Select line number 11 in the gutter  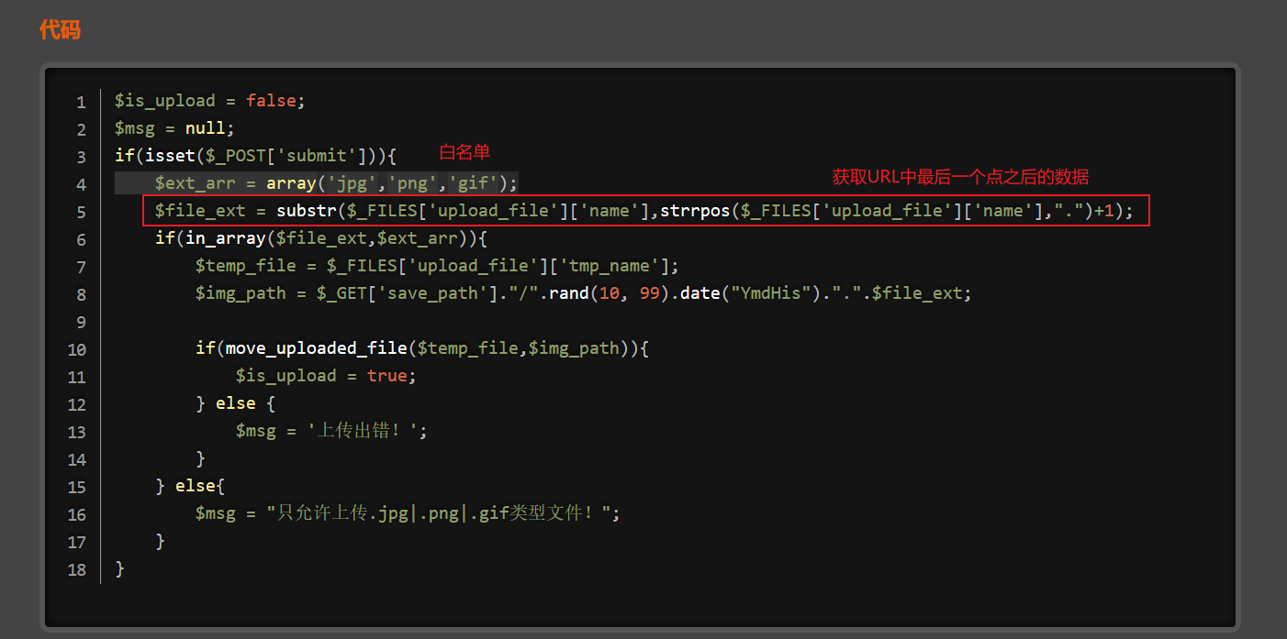click(77, 377)
